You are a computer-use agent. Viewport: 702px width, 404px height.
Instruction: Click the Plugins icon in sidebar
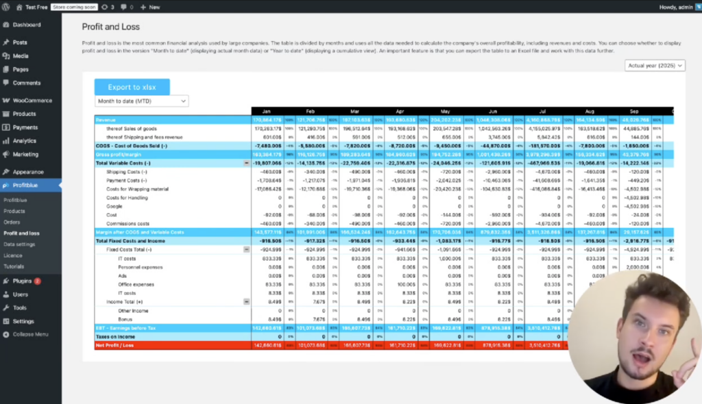point(6,281)
